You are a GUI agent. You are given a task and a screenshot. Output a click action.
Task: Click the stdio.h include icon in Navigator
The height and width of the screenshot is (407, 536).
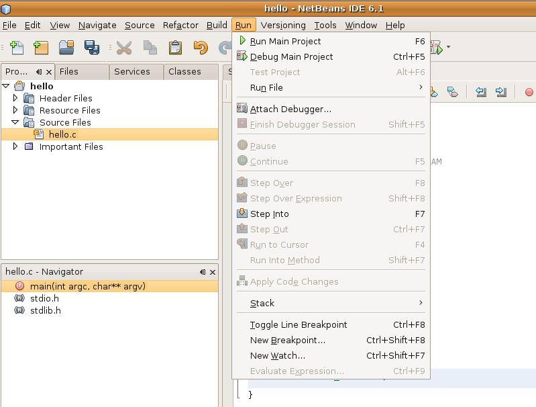[19, 298]
